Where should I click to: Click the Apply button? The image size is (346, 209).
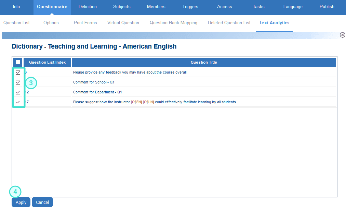21,202
